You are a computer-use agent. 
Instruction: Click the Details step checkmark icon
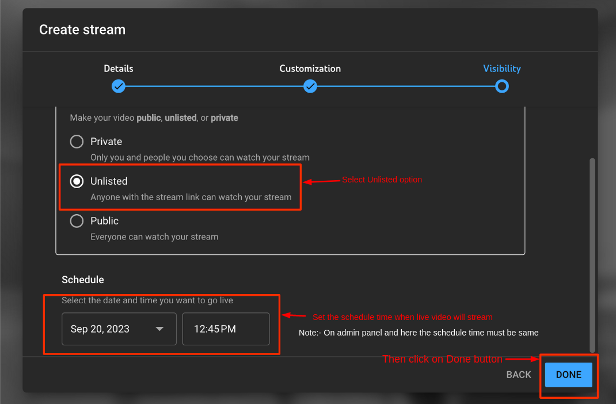click(x=119, y=86)
